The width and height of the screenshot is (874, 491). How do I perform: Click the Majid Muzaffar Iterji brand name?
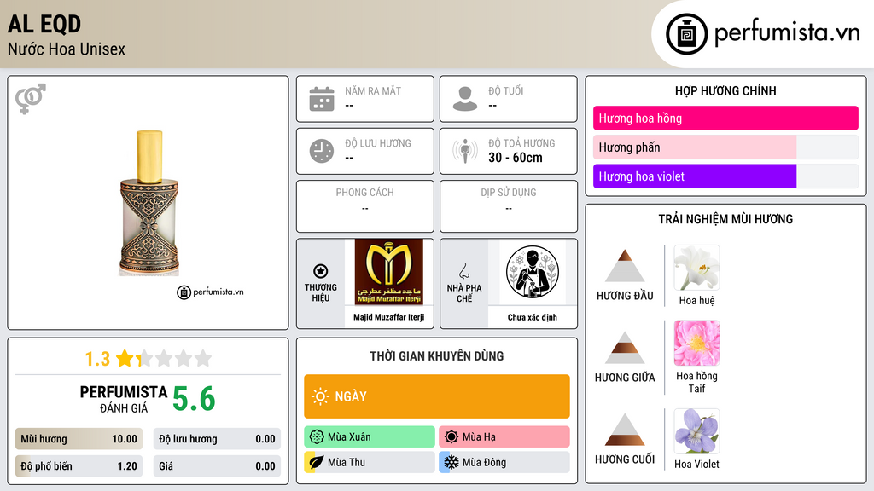389,317
